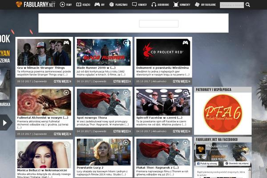267x178 pixels.
Task: Click Czytaj więcej under Dokument o powstaniu Wiedźmina
Action: pos(182,81)
